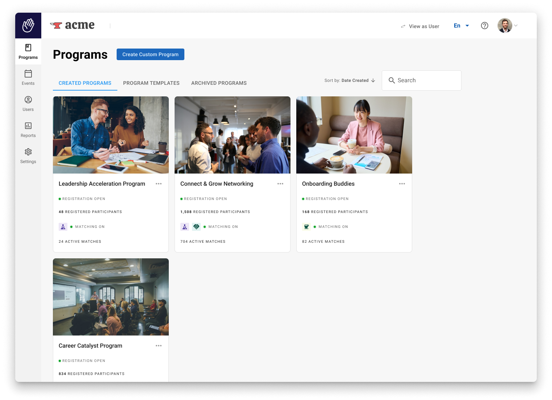Screen dimensions: 552x400
Task: Click Matching On status on Onboarding Buddies card
Action: click(331, 227)
